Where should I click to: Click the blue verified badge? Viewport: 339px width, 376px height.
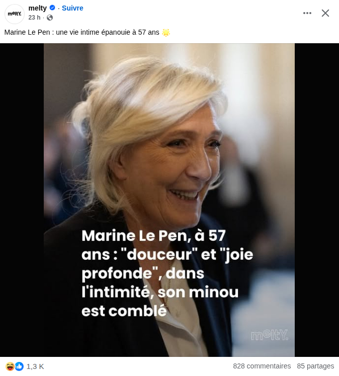(x=52, y=8)
